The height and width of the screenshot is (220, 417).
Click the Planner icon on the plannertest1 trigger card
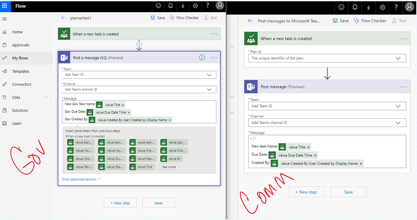click(x=64, y=34)
